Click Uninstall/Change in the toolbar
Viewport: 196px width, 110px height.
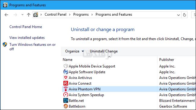click(x=104, y=51)
